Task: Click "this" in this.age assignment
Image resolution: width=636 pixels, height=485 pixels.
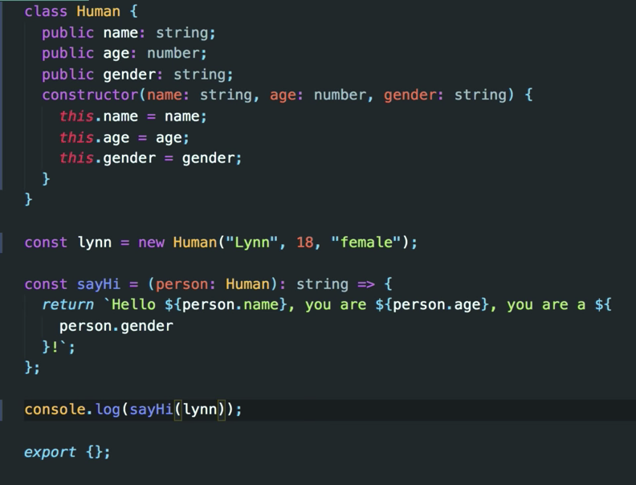Action: pos(76,137)
